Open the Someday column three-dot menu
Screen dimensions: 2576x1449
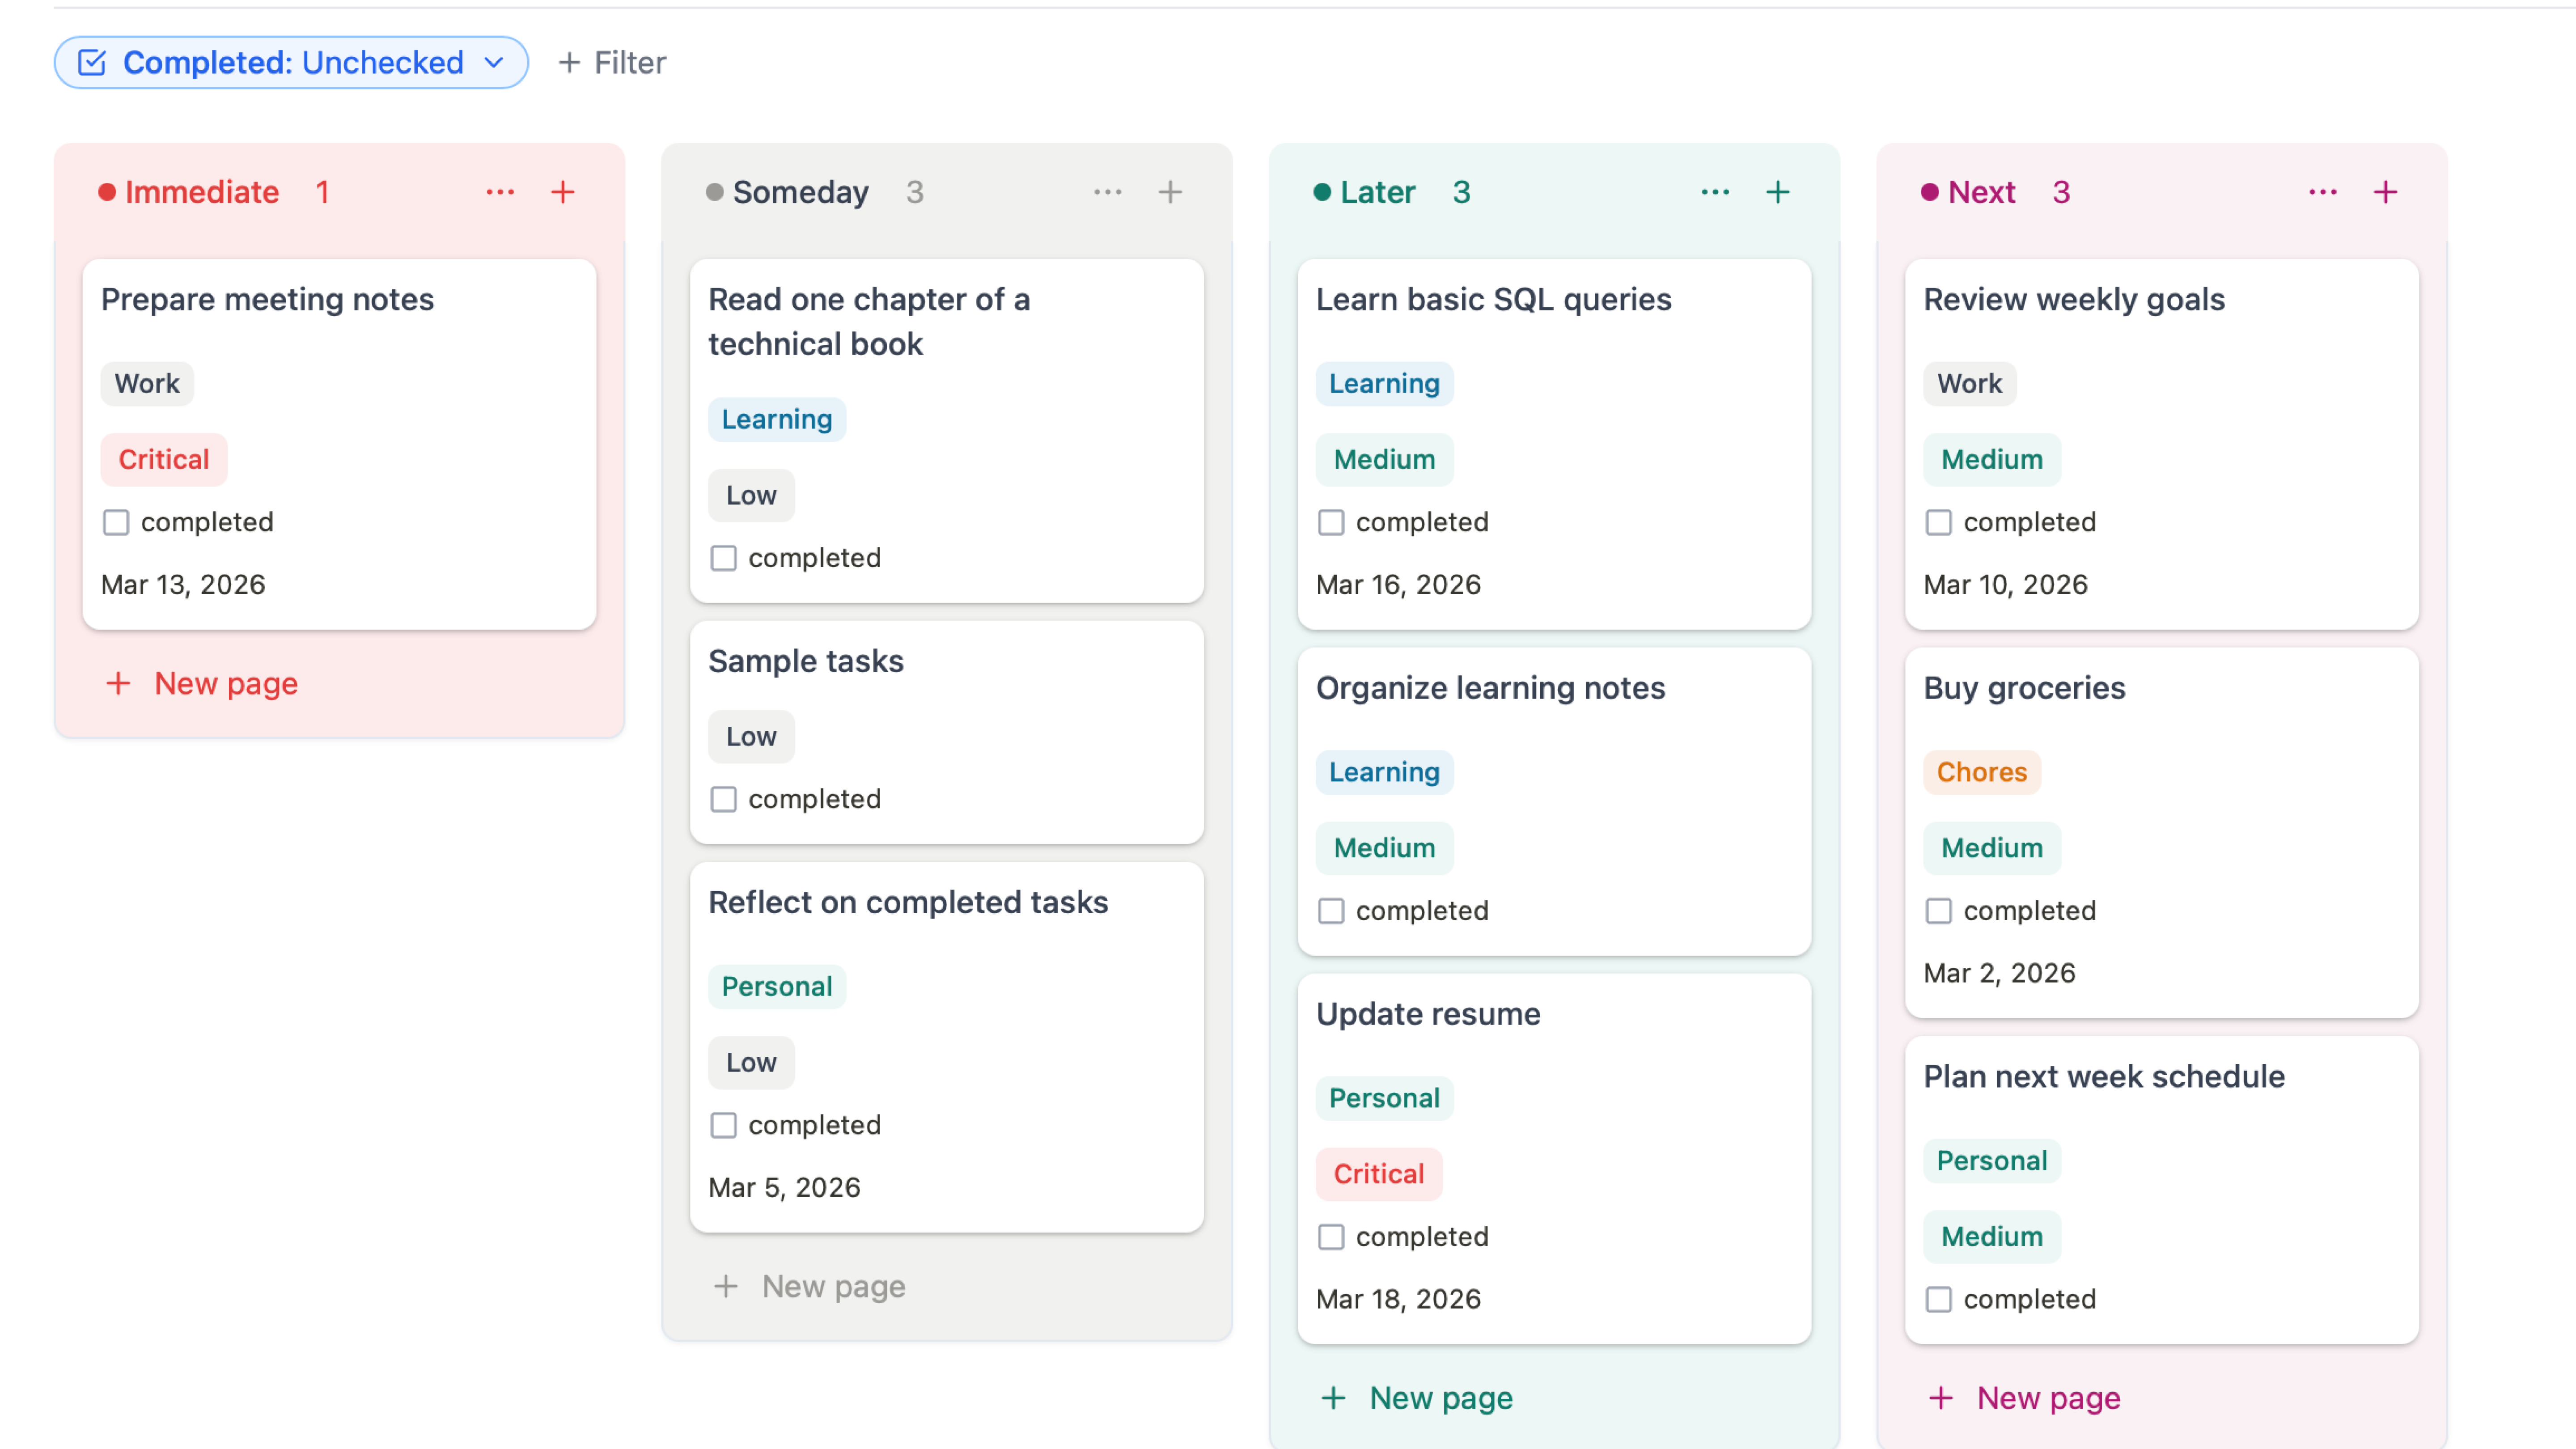pyautogui.click(x=1107, y=192)
